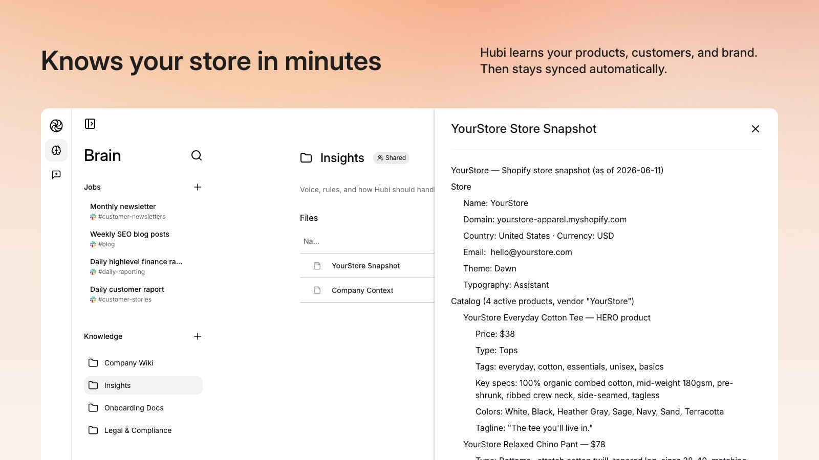Click the Theme: Dawn line
This screenshot has width=819, height=460.
pyautogui.click(x=489, y=268)
